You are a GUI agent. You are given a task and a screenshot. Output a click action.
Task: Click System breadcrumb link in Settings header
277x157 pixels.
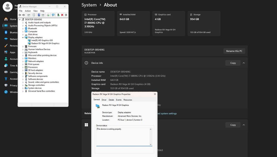(89, 5)
